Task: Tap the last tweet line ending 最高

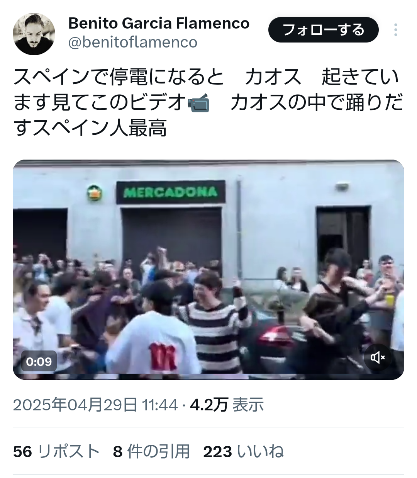Action: 90,128
